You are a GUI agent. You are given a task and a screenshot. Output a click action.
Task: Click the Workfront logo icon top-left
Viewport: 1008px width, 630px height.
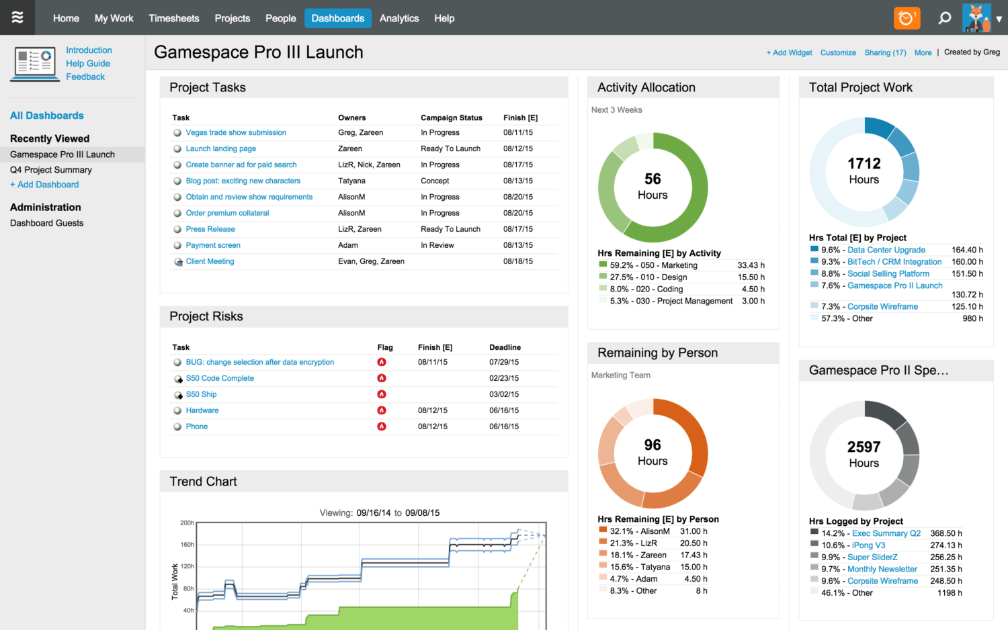[17, 17]
